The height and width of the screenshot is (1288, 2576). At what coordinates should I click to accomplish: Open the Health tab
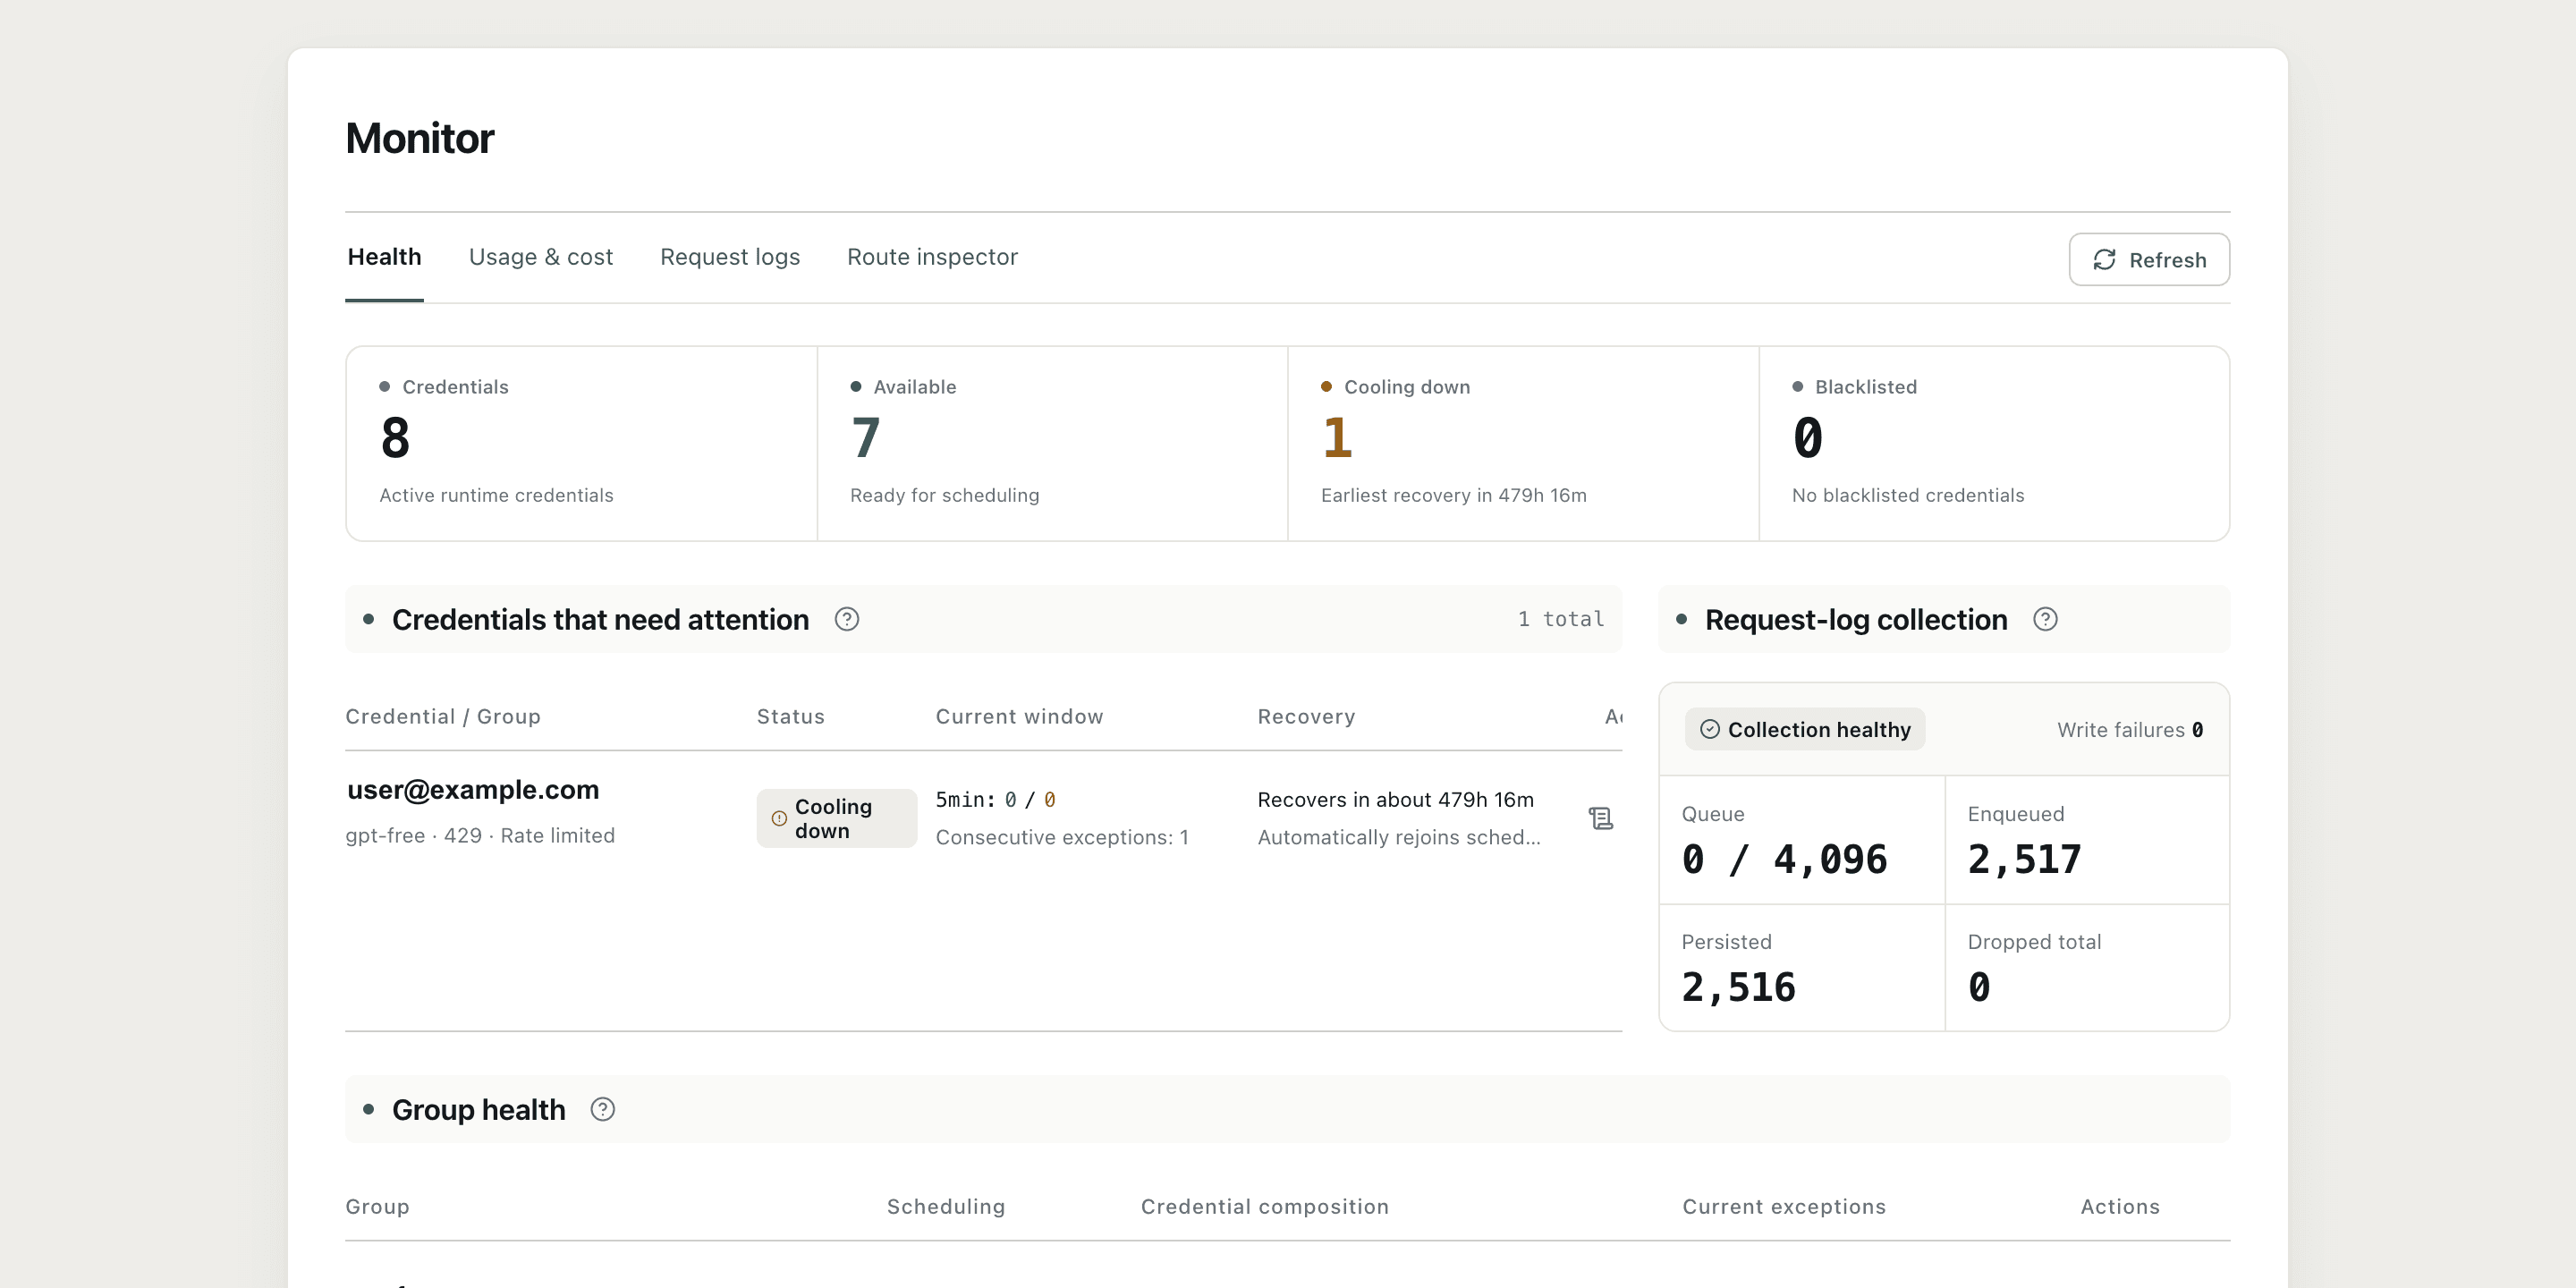384,257
